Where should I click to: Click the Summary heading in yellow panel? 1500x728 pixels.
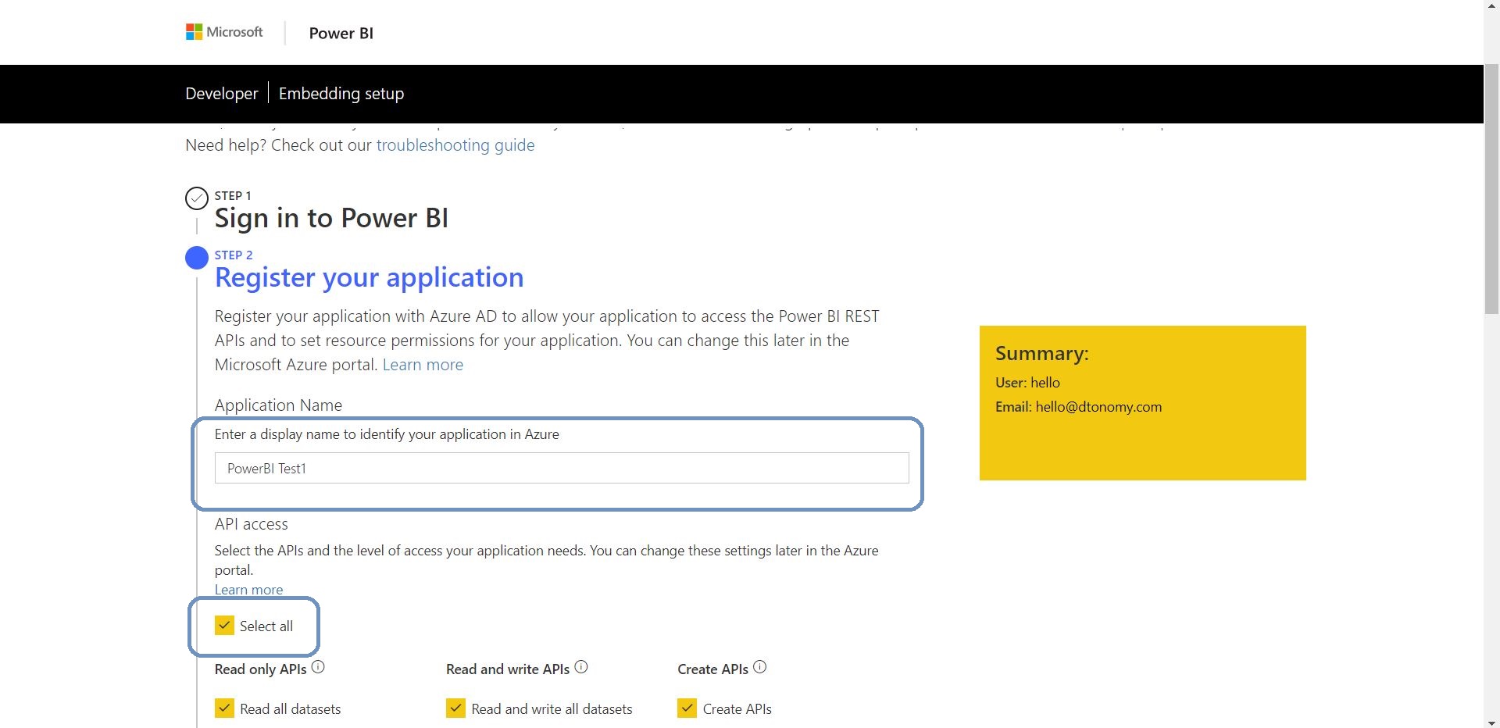pyautogui.click(x=1041, y=354)
